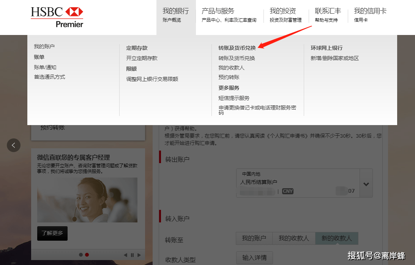
Task: Open 调整网上银行交易限额 link
Action: tap(152, 79)
